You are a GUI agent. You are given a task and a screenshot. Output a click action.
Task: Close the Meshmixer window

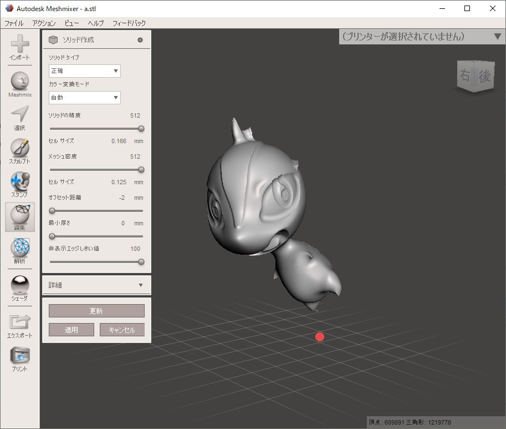[493, 9]
